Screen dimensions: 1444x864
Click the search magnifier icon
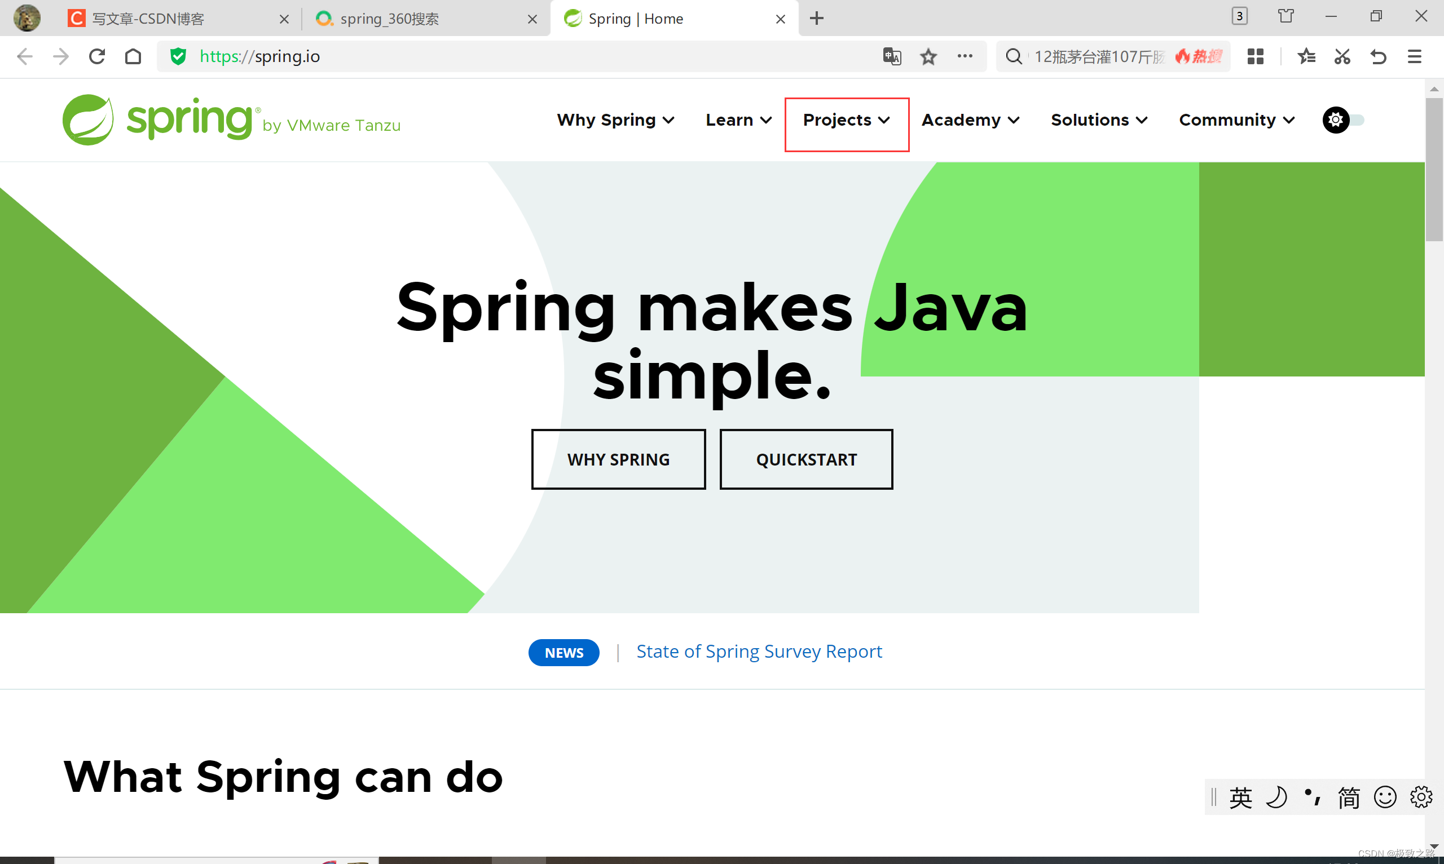(x=1014, y=56)
